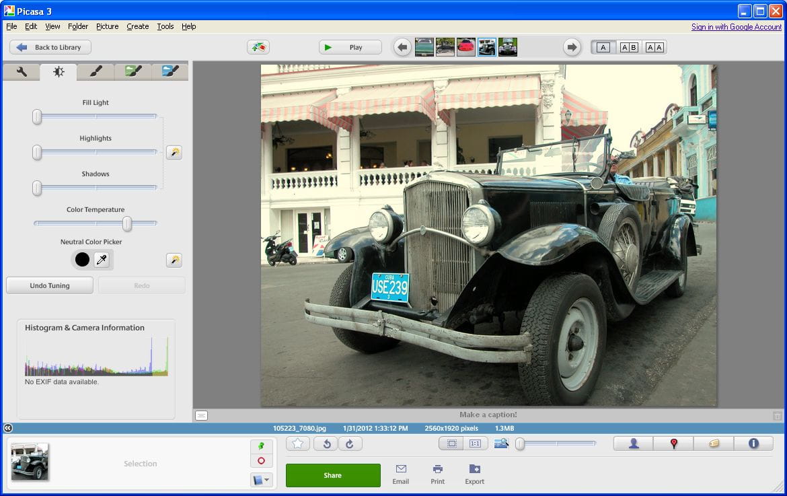Go Back to Library
The image size is (787, 496).
coord(50,47)
